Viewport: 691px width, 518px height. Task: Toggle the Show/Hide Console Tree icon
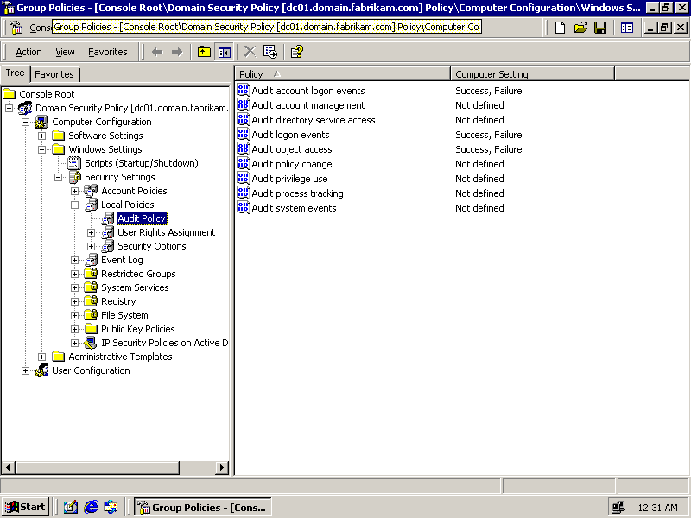(x=224, y=52)
